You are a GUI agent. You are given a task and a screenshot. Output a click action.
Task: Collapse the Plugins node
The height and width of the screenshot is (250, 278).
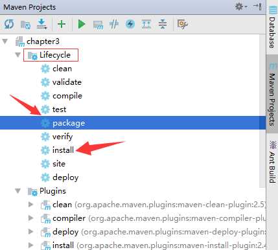18,191
